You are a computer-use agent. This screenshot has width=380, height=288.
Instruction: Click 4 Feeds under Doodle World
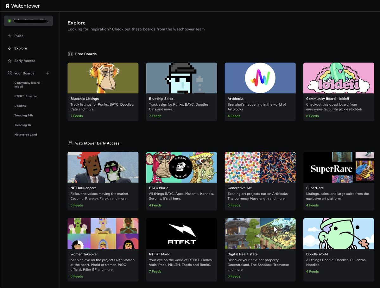[312, 272]
